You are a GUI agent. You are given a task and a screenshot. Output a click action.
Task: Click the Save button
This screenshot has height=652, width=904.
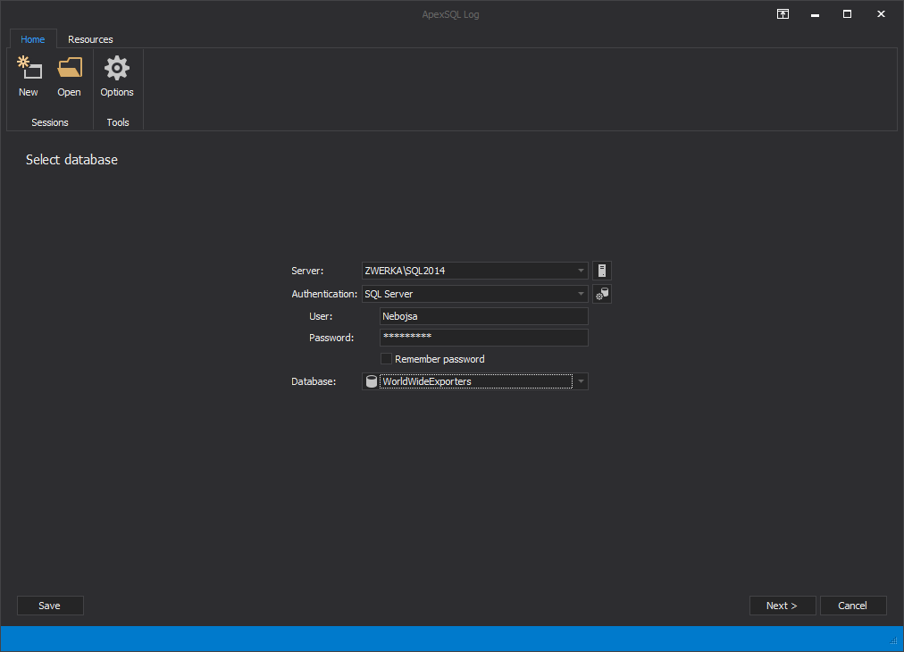[50, 606]
